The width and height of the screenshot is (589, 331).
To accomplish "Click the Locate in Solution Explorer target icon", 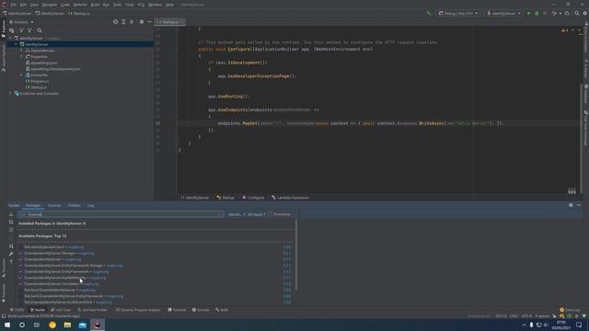I will tap(115, 22).
